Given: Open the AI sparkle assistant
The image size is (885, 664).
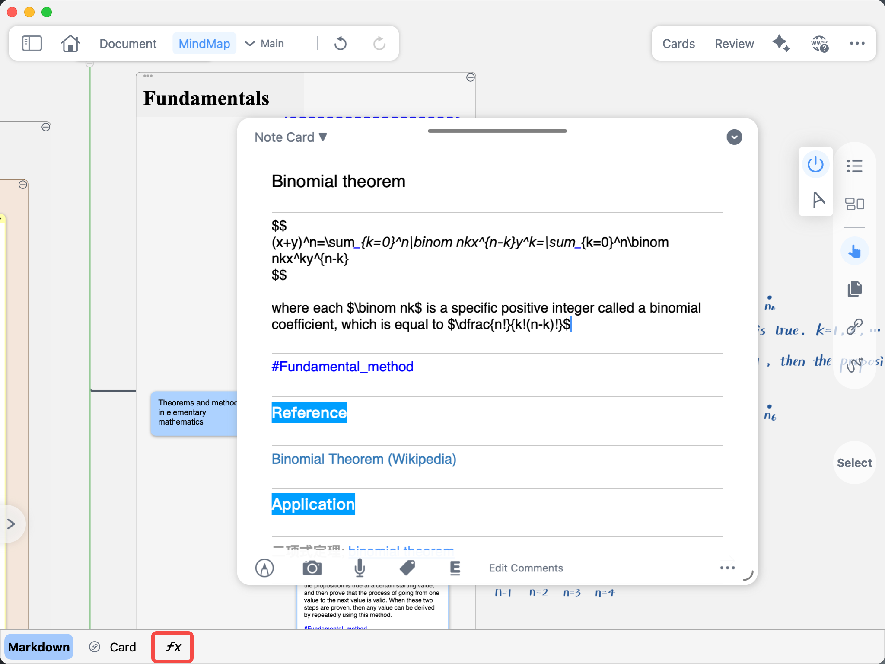Looking at the screenshot, I should pyautogui.click(x=781, y=43).
